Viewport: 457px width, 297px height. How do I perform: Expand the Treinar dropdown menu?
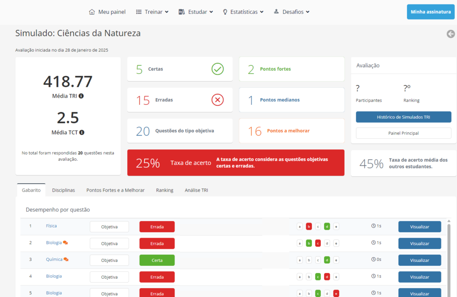click(x=152, y=12)
